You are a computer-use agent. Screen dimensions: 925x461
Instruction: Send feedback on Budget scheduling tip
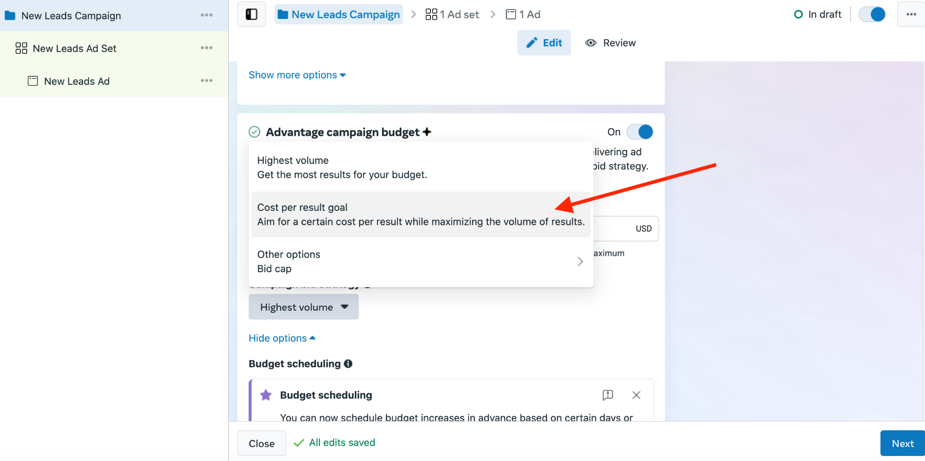[x=608, y=395]
